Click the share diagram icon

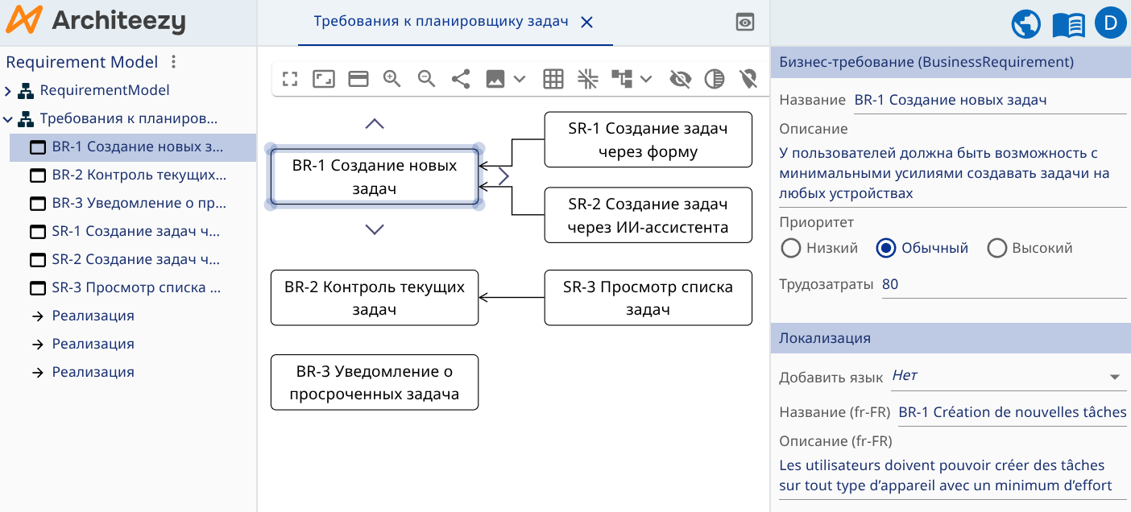coord(461,79)
